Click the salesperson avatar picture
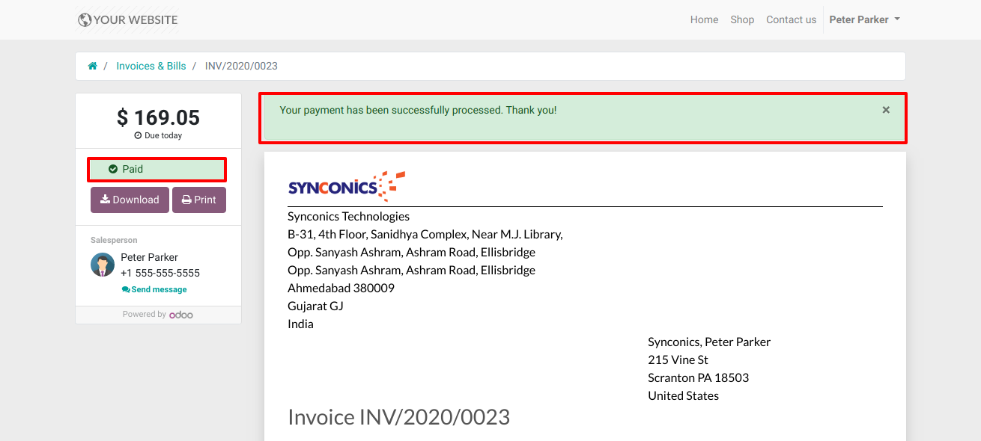 [x=103, y=265]
